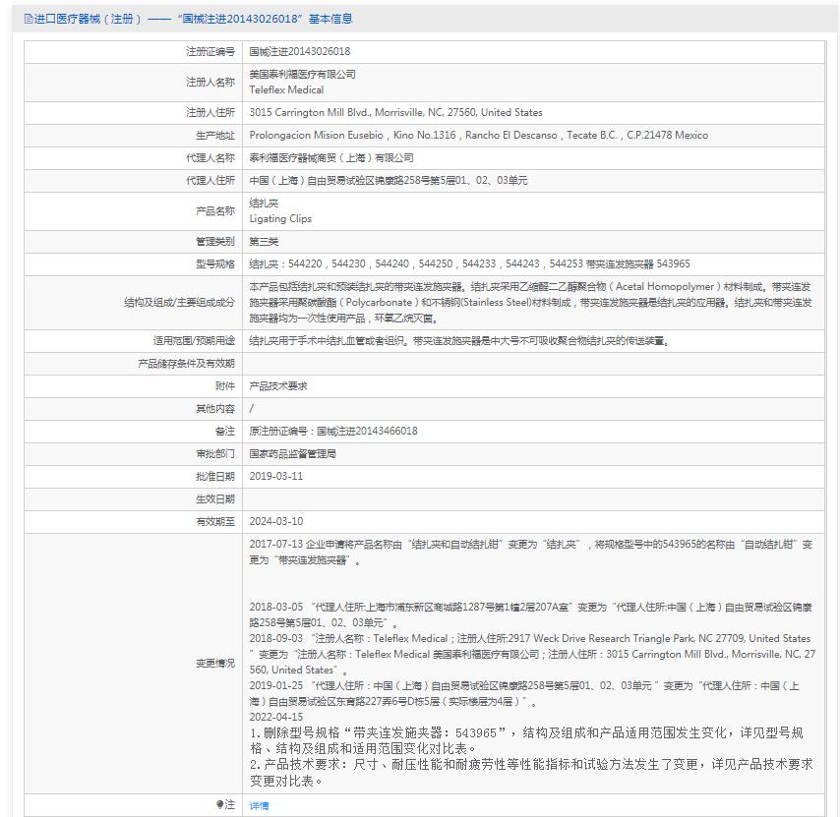The width and height of the screenshot is (840, 817).
Task: Click the 生产地址 label
Action: [214, 135]
